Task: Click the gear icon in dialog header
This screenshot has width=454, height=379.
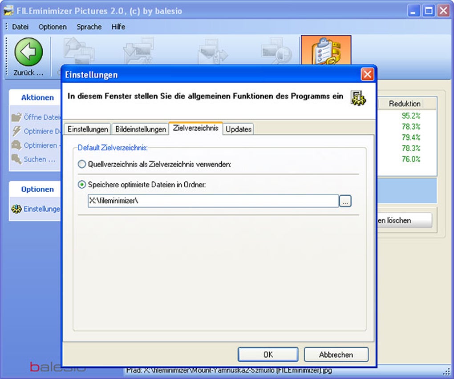Action: (x=358, y=98)
